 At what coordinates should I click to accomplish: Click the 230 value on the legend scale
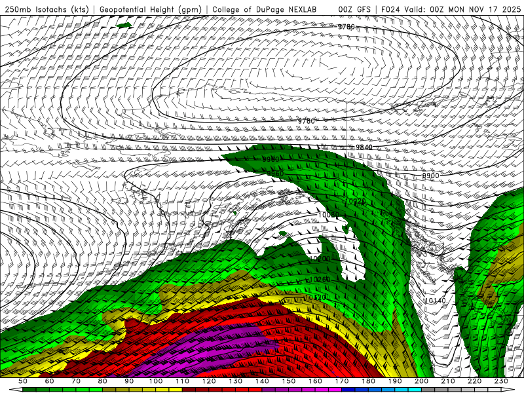tap(501, 381)
